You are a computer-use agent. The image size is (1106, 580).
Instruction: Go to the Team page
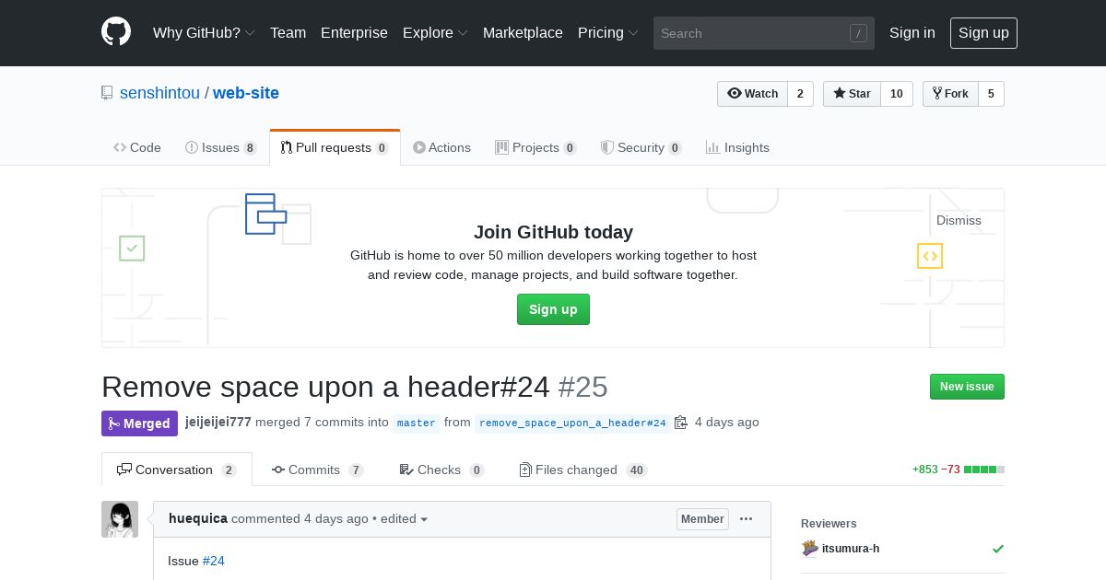pos(288,32)
